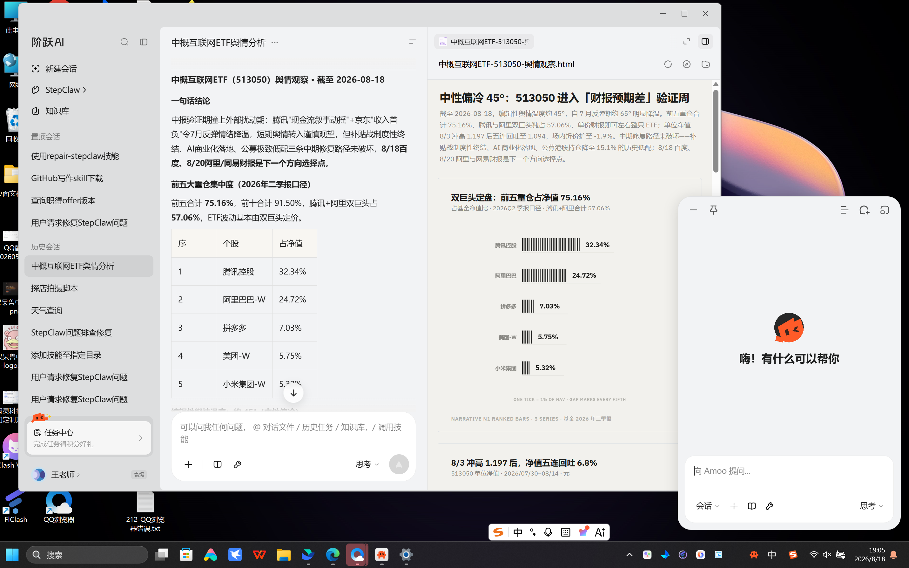Viewport: 909px width, 568px height.
Task: Expand 会话 dropdown in Amoo window
Action: pyautogui.click(x=707, y=506)
